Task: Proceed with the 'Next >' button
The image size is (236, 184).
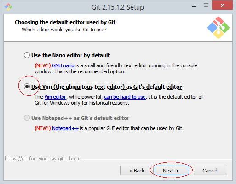Action: [171, 171]
